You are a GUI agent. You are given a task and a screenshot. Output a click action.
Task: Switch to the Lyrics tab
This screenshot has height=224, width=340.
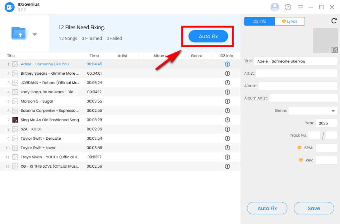point(290,21)
